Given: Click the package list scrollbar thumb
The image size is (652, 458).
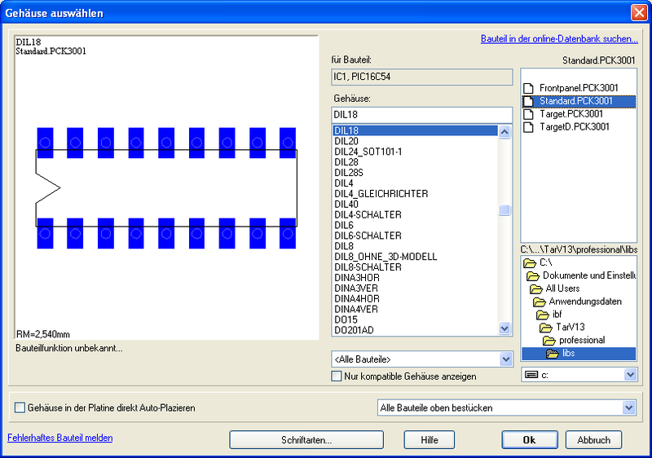Looking at the screenshot, I should point(504,210).
